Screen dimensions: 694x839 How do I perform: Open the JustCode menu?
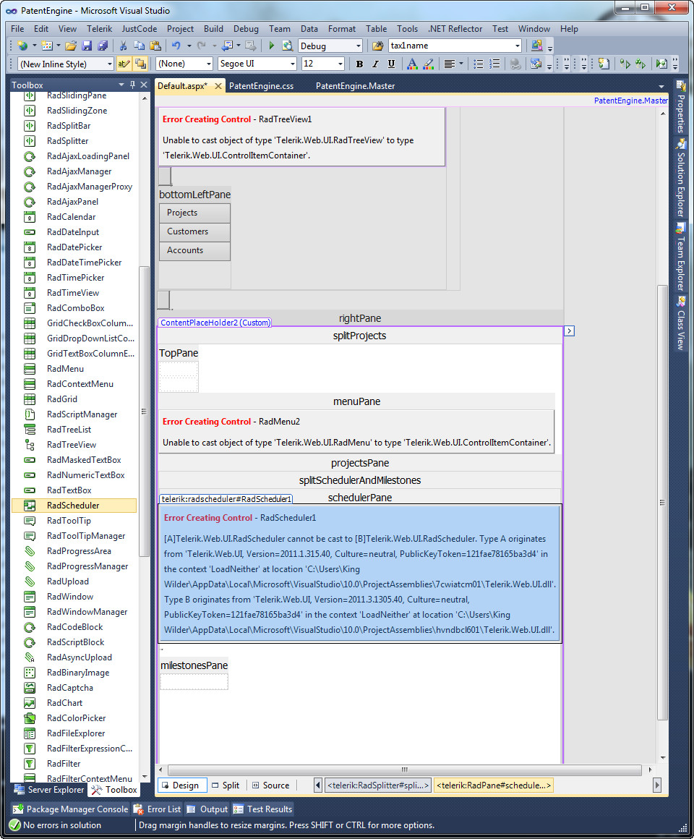tap(139, 29)
